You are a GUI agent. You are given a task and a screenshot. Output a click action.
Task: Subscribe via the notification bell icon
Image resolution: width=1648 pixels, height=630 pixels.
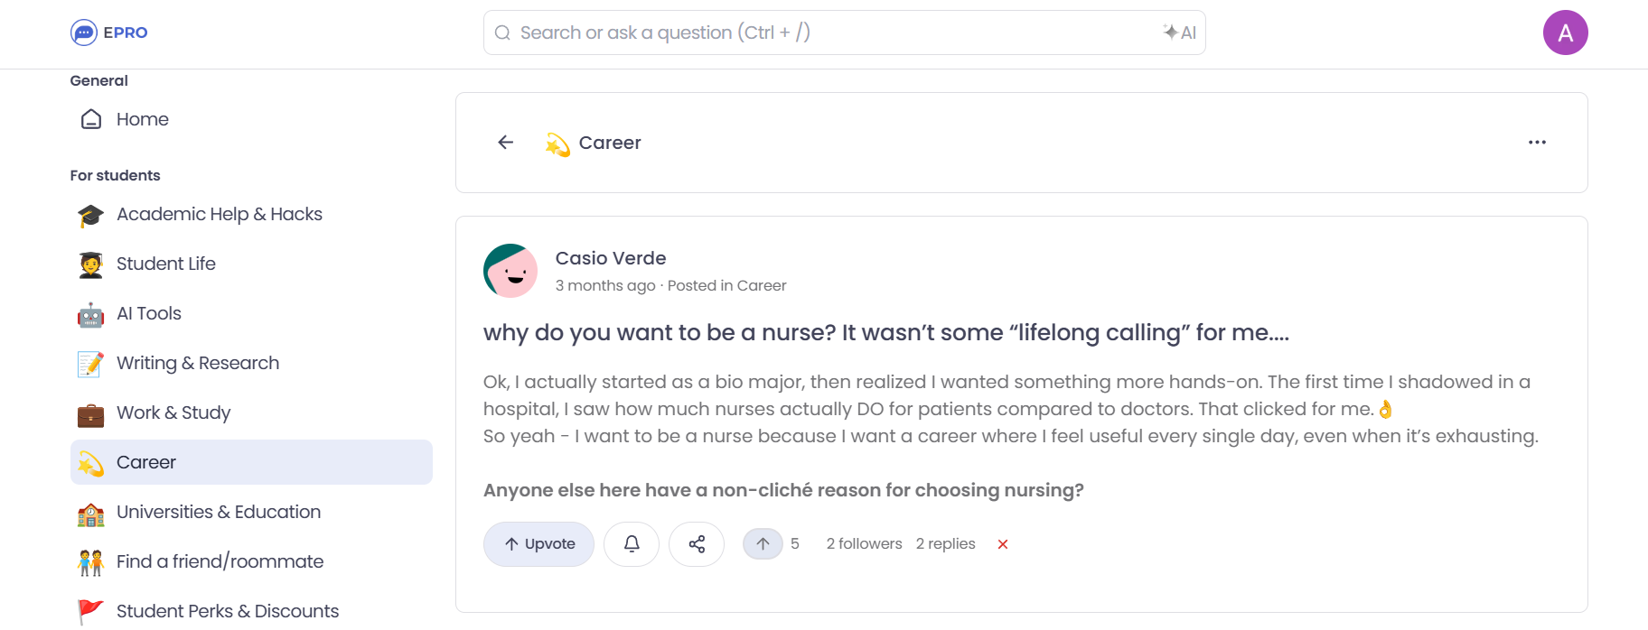[631, 543]
